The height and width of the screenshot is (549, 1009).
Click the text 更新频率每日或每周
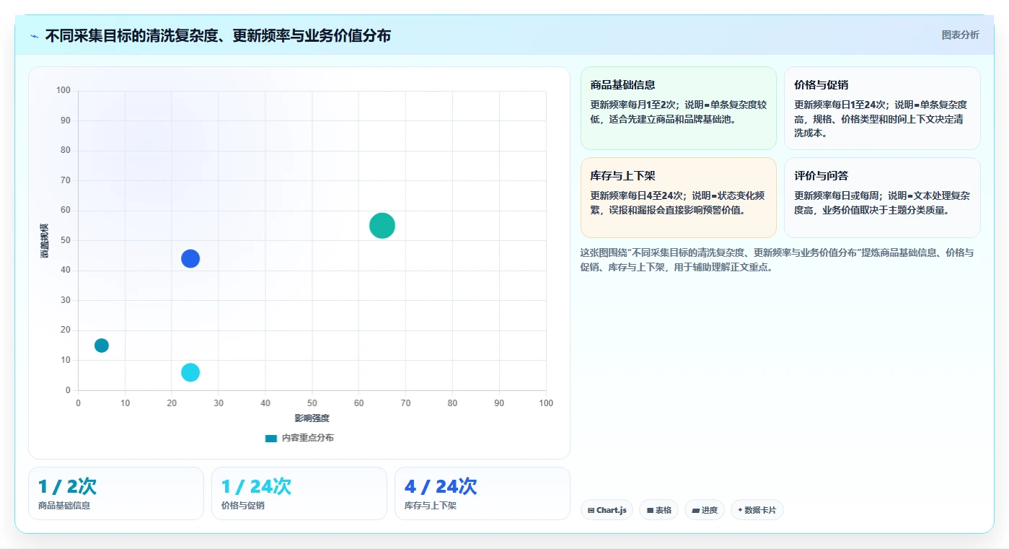tap(836, 196)
